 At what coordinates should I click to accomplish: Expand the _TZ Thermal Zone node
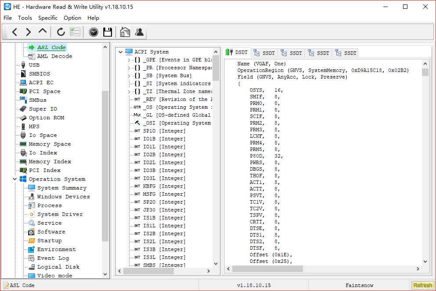tap(129, 92)
